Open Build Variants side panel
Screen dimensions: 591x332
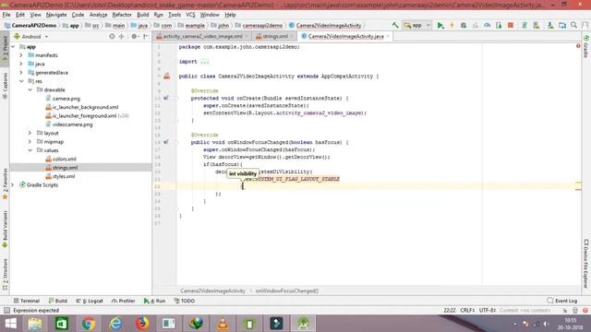click(x=5, y=229)
